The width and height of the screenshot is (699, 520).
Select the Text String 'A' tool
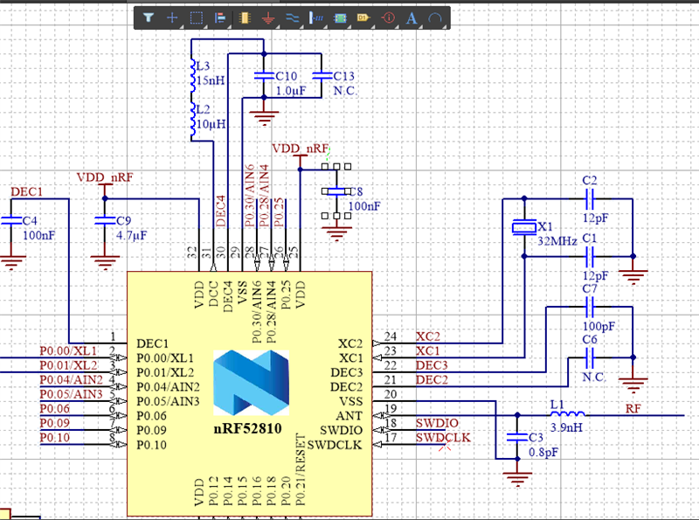pos(412,17)
